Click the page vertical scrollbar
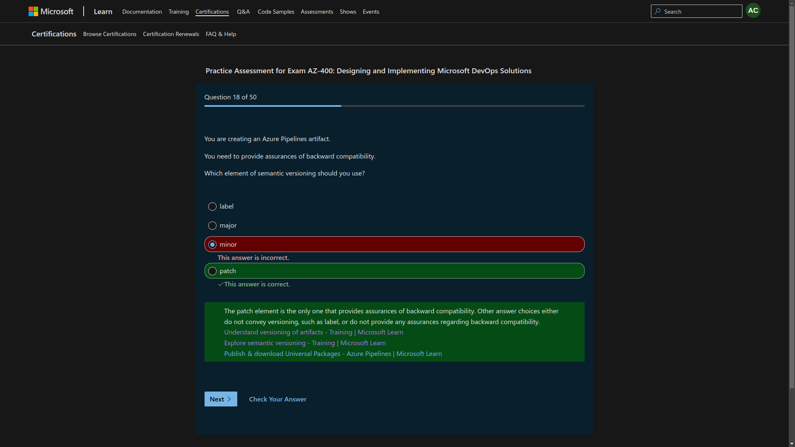 [x=792, y=197]
